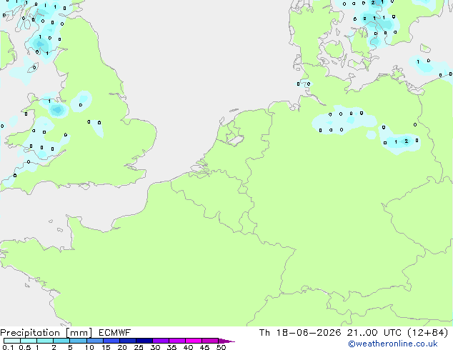This screenshot has width=453, height=350.
Task: Click the 45–50 mm legend swatch
Action: coord(210,341)
